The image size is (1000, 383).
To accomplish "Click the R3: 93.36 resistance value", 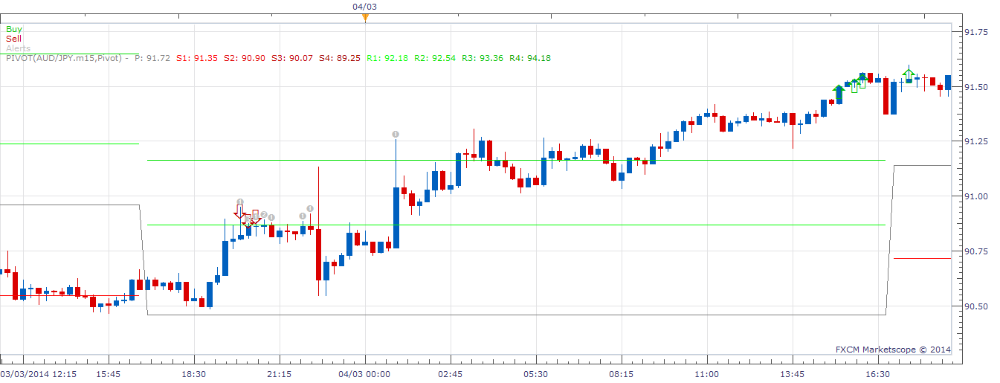I will (x=483, y=58).
